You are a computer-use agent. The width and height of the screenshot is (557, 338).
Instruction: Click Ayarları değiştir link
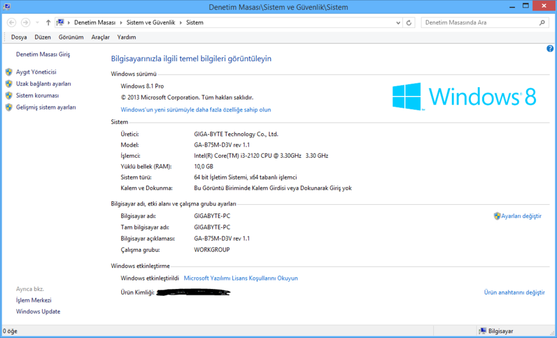coord(521,216)
